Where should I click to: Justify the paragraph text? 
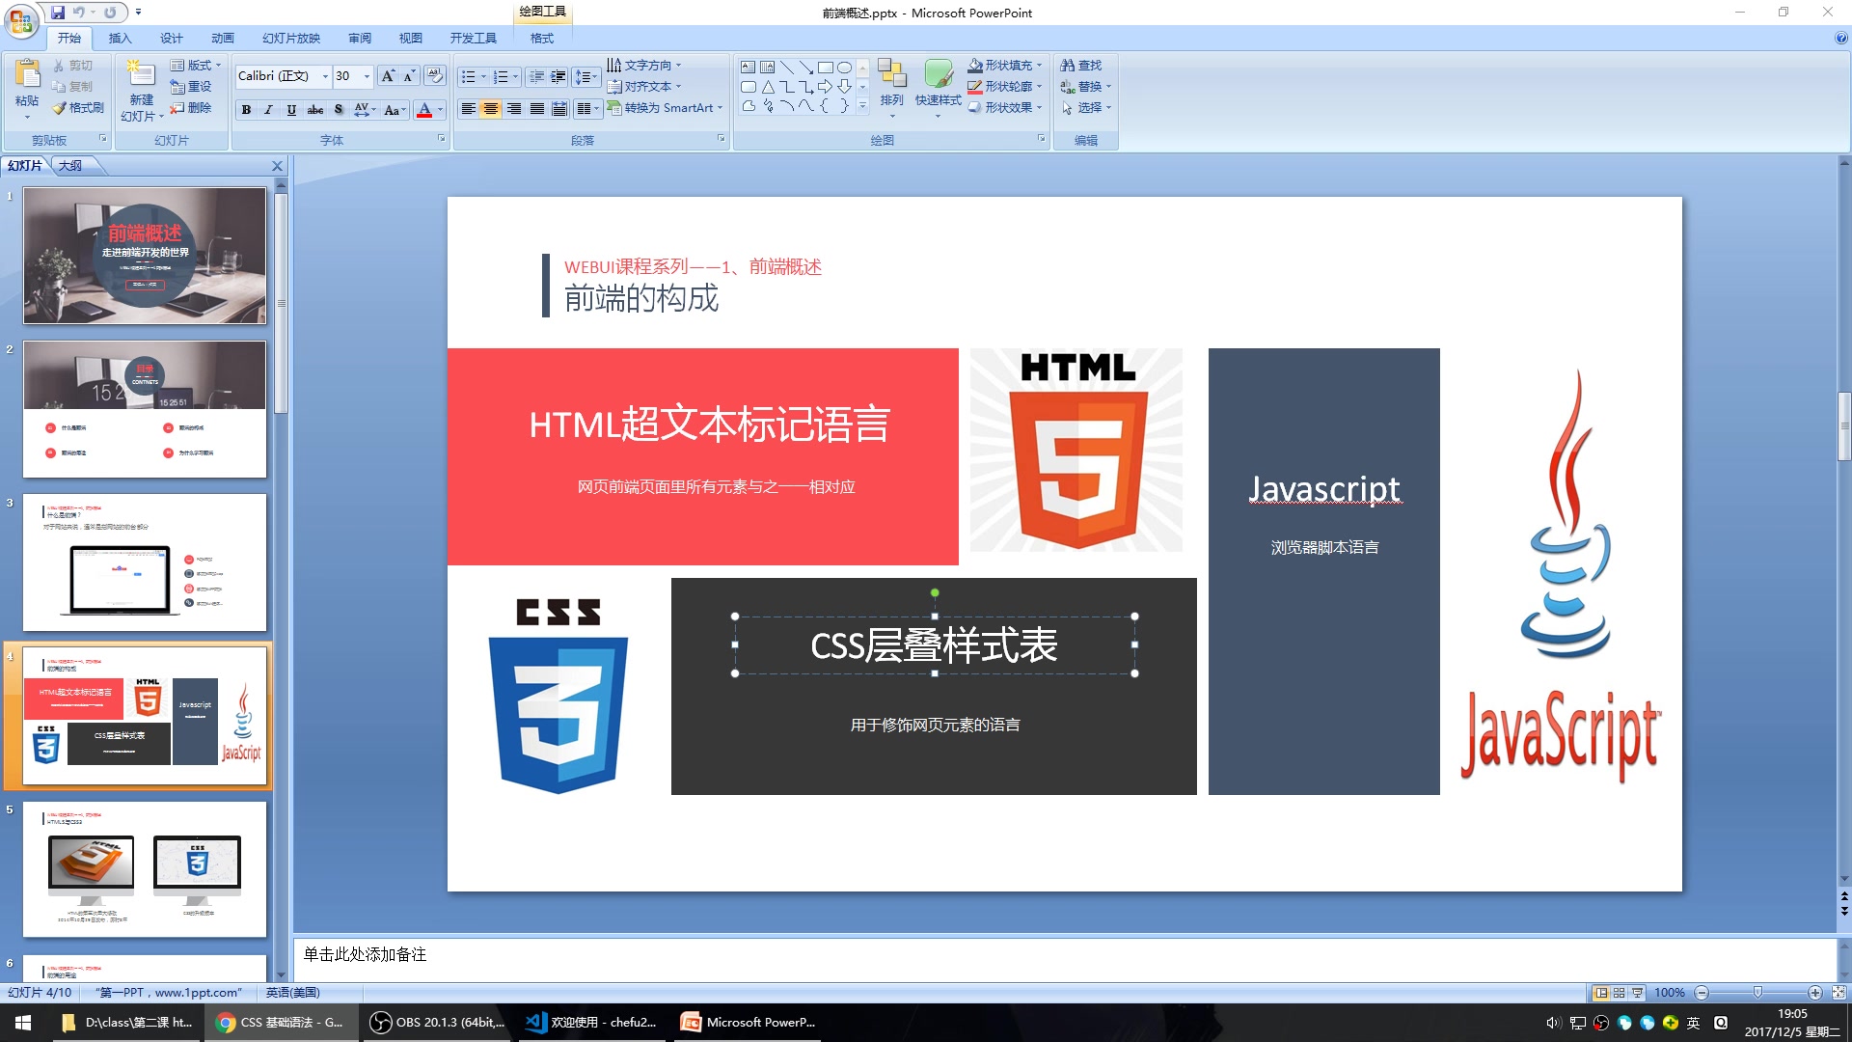(x=537, y=109)
